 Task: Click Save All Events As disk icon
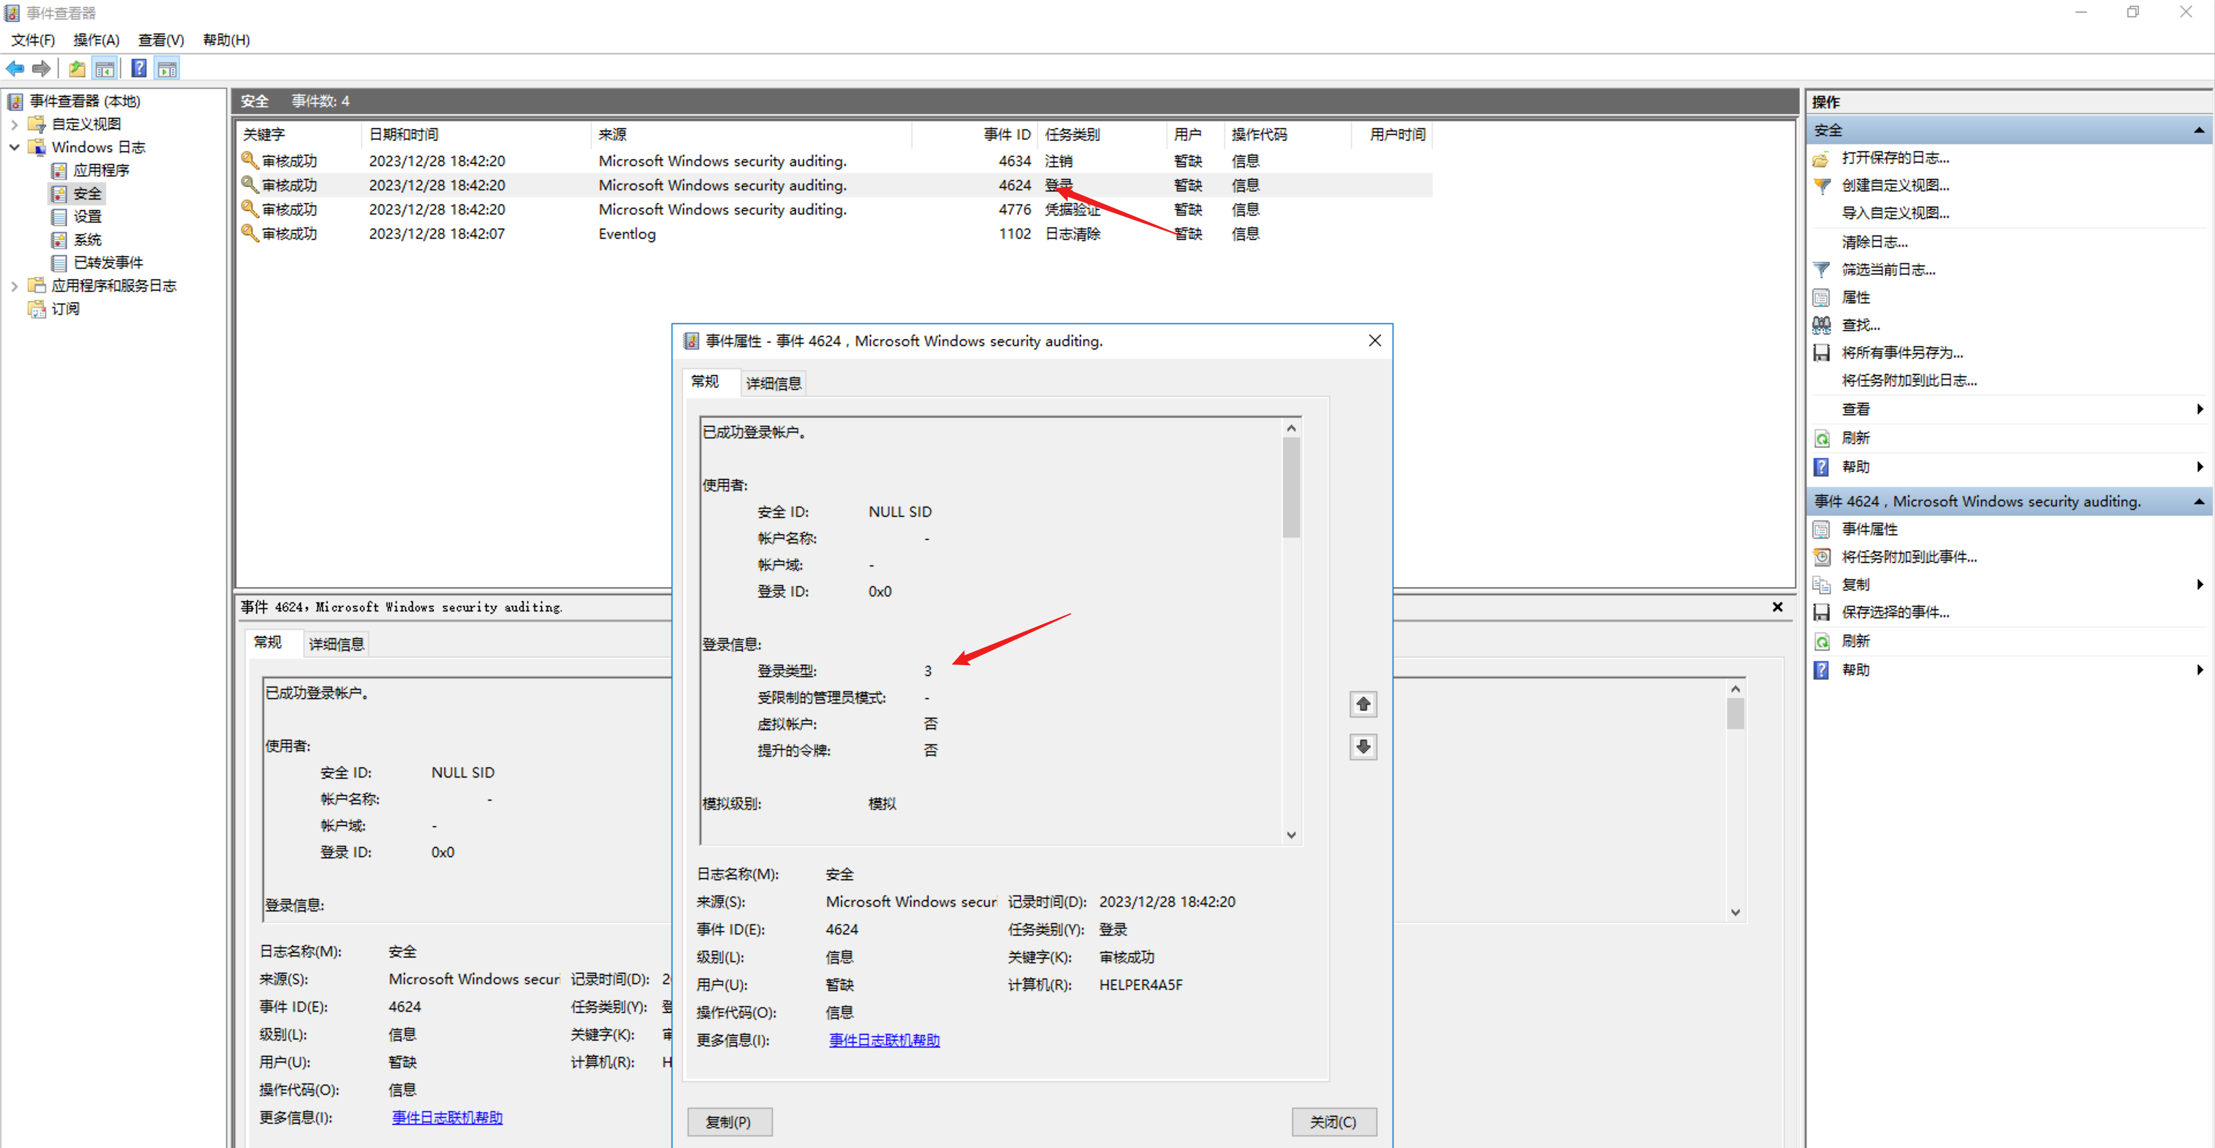click(1821, 352)
